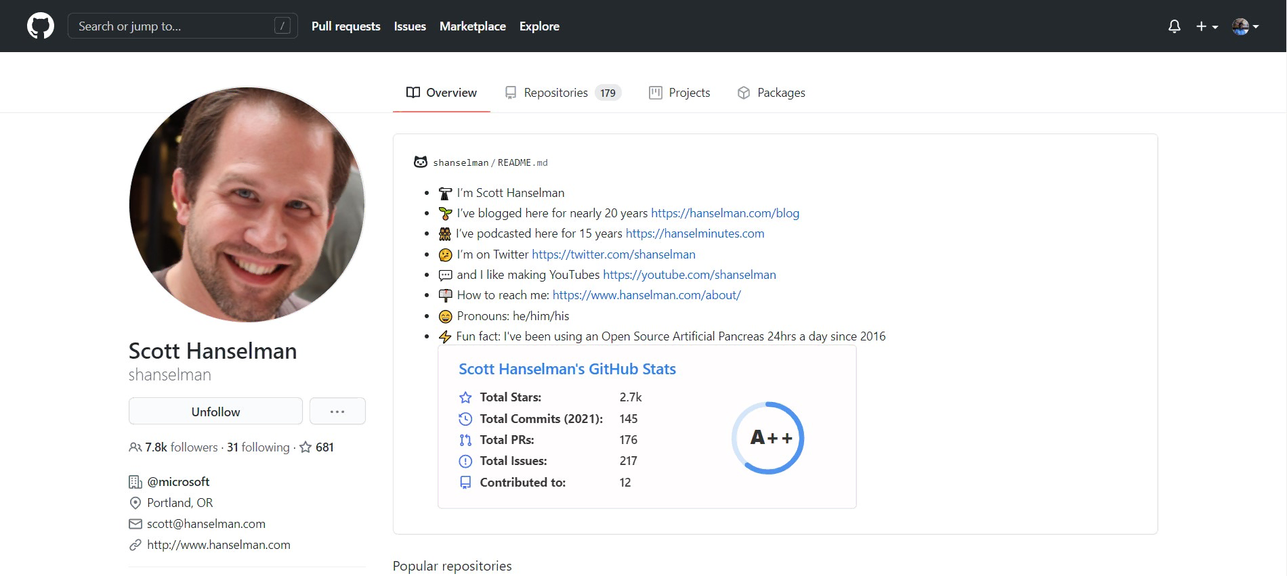Click the Portland, OR location text
The width and height of the screenshot is (1287, 576).
tap(180, 503)
